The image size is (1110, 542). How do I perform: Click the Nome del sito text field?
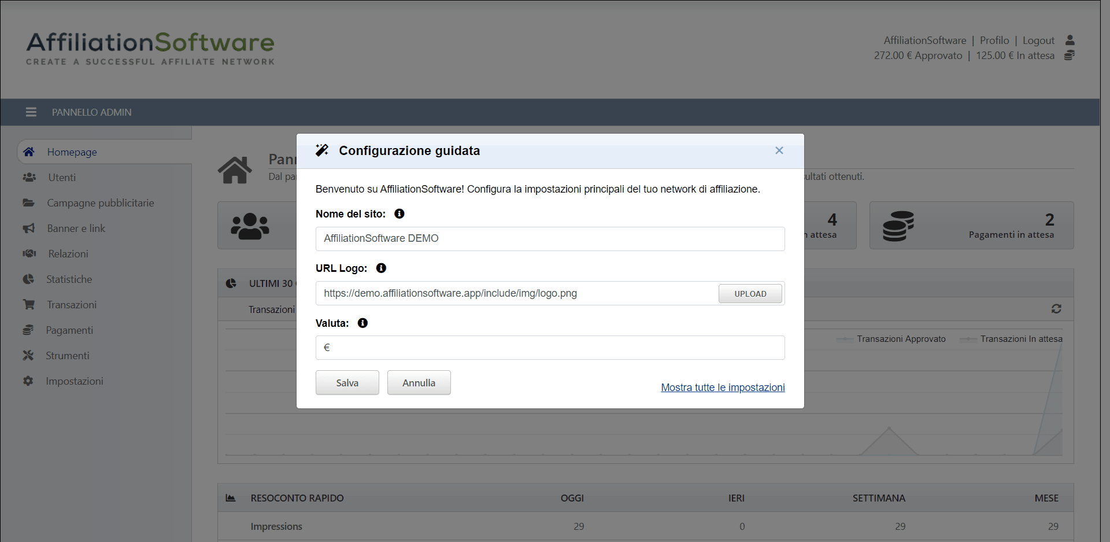pyautogui.click(x=549, y=239)
